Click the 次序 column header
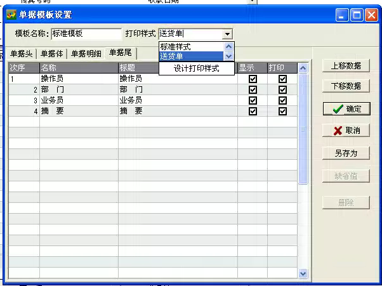The height and width of the screenshot is (286, 382). tap(24, 68)
